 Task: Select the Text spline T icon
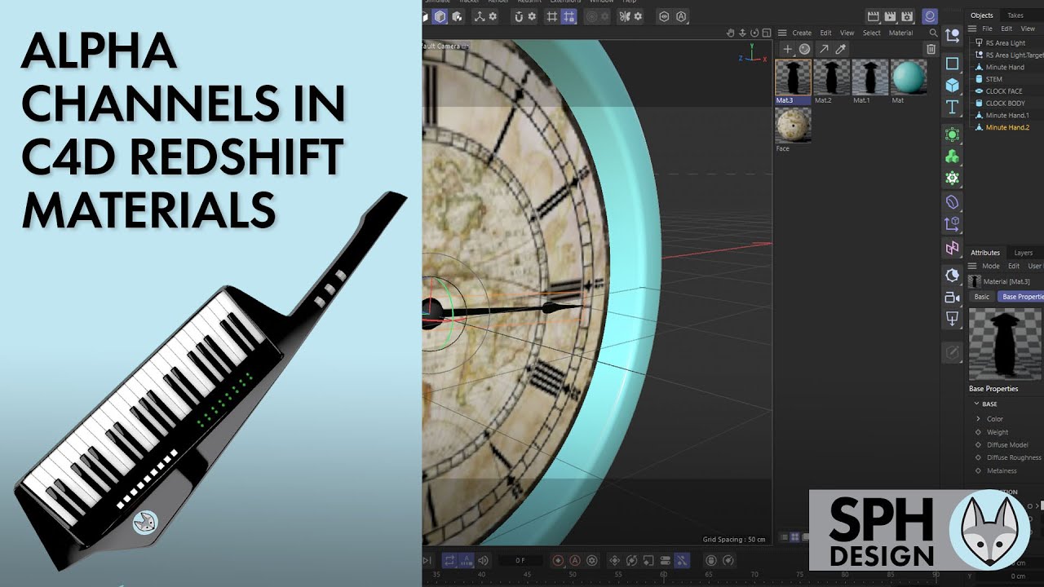[x=952, y=108]
